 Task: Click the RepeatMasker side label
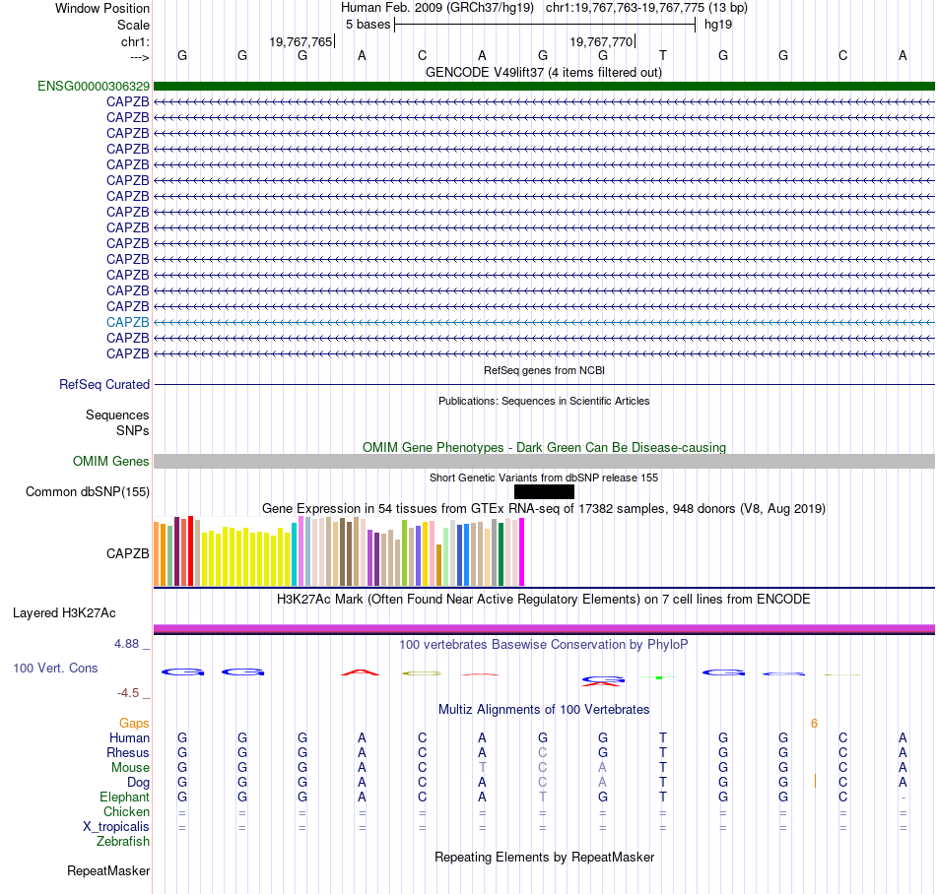click(108, 871)
